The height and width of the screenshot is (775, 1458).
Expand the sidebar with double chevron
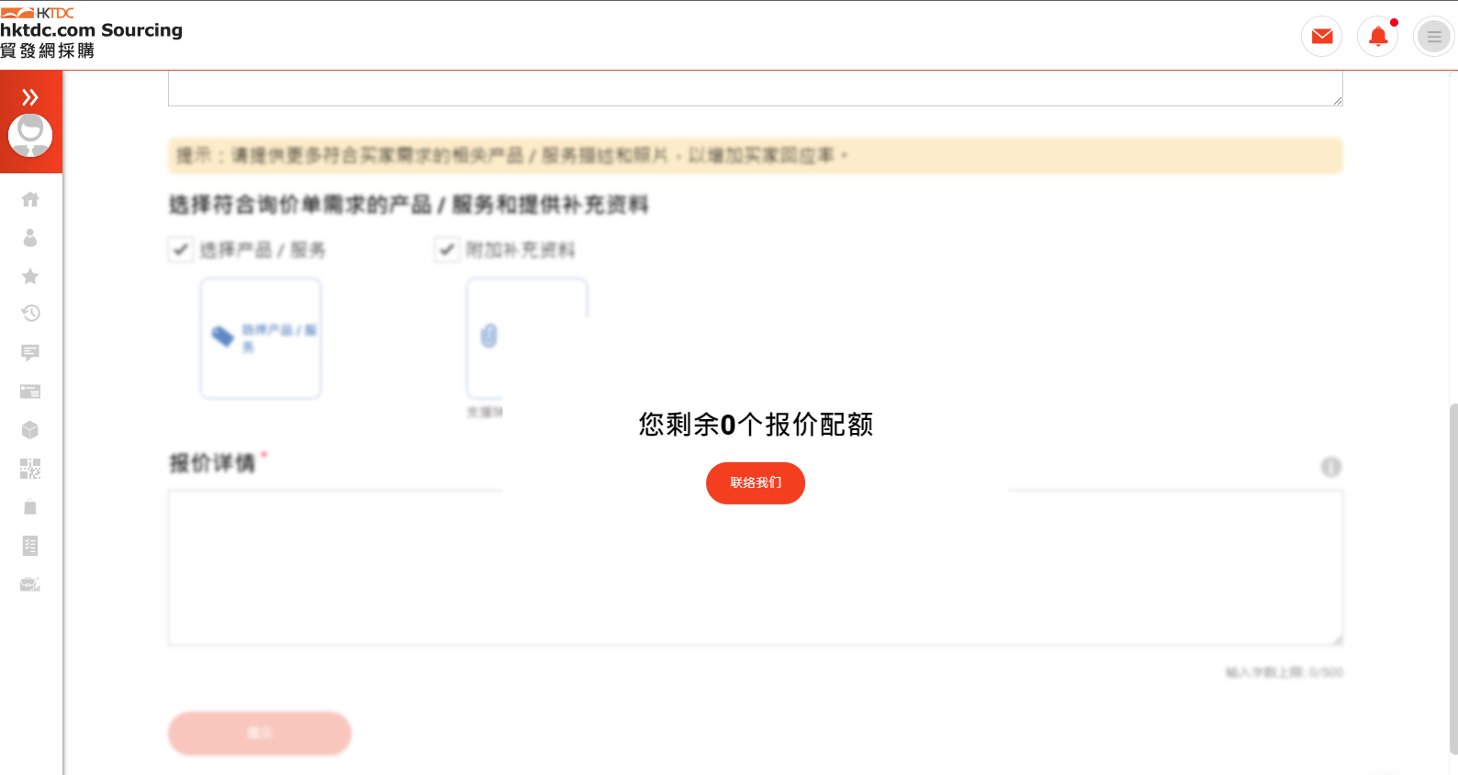30,97
